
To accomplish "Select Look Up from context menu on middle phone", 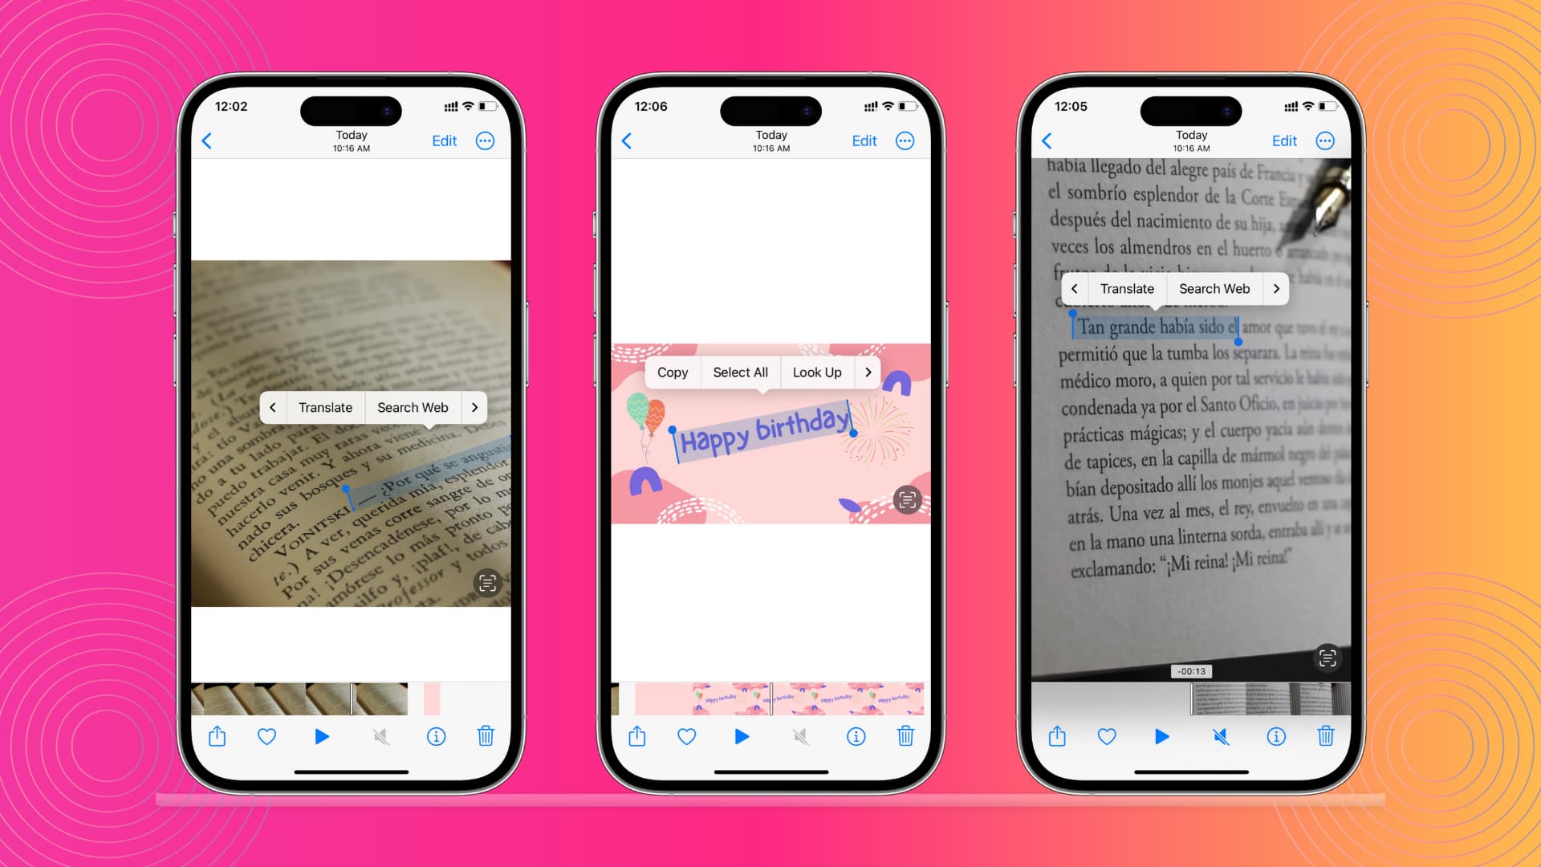I will (x=816, y=372).
